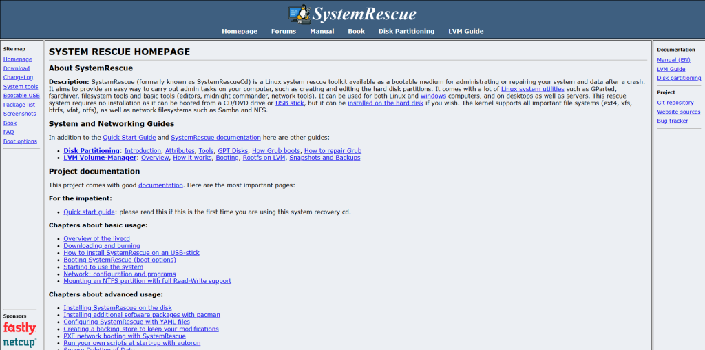Open PXE network booting chapter

click(125, 336)
